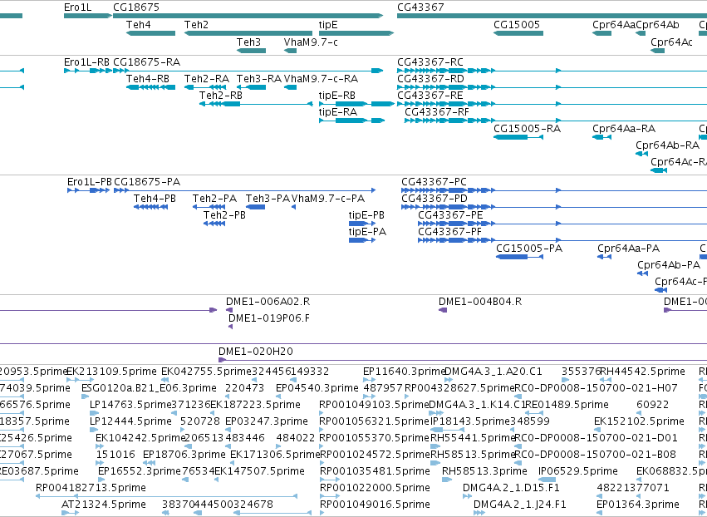Screen dimensions: 707x517
Task: Click the Teh2 gene bar
Action: click(248, 33)
